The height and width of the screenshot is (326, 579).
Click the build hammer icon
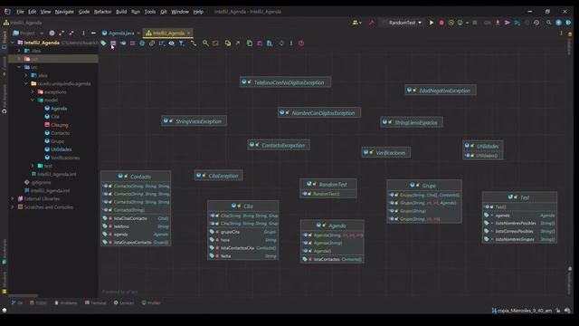(x=372, y=23)
